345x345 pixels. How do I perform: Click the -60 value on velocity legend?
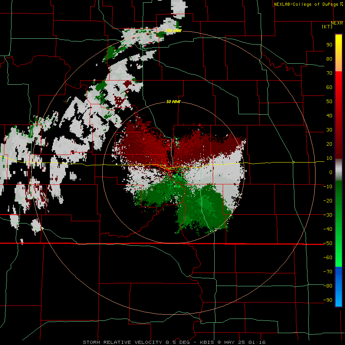tap(328, 258)
